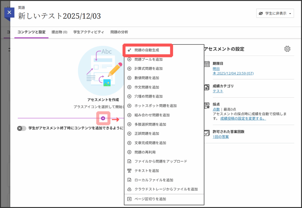Click the 成績投稿の設定を変更する link
The width and height of the screenshot is (302, 208).
[243, 119]
